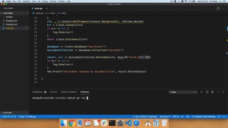
Task: Open Reminders from the dock
Action: [x=96, y=123]
